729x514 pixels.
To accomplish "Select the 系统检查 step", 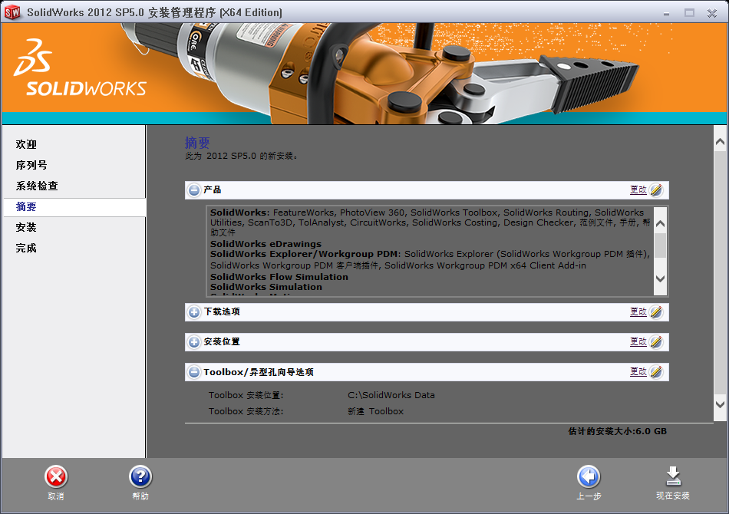I will pyautogui.click(x=37, y=186).
